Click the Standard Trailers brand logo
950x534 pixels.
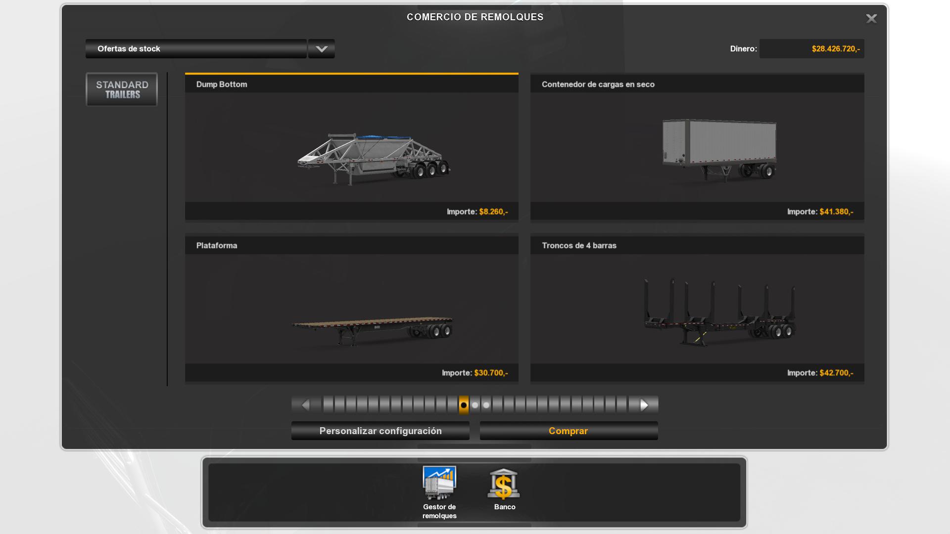click(122, 89)
